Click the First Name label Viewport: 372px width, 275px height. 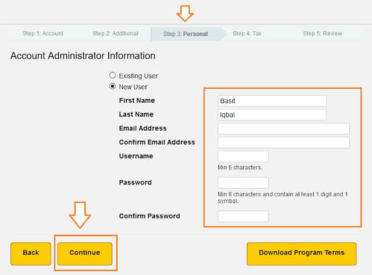pos(137,100)
